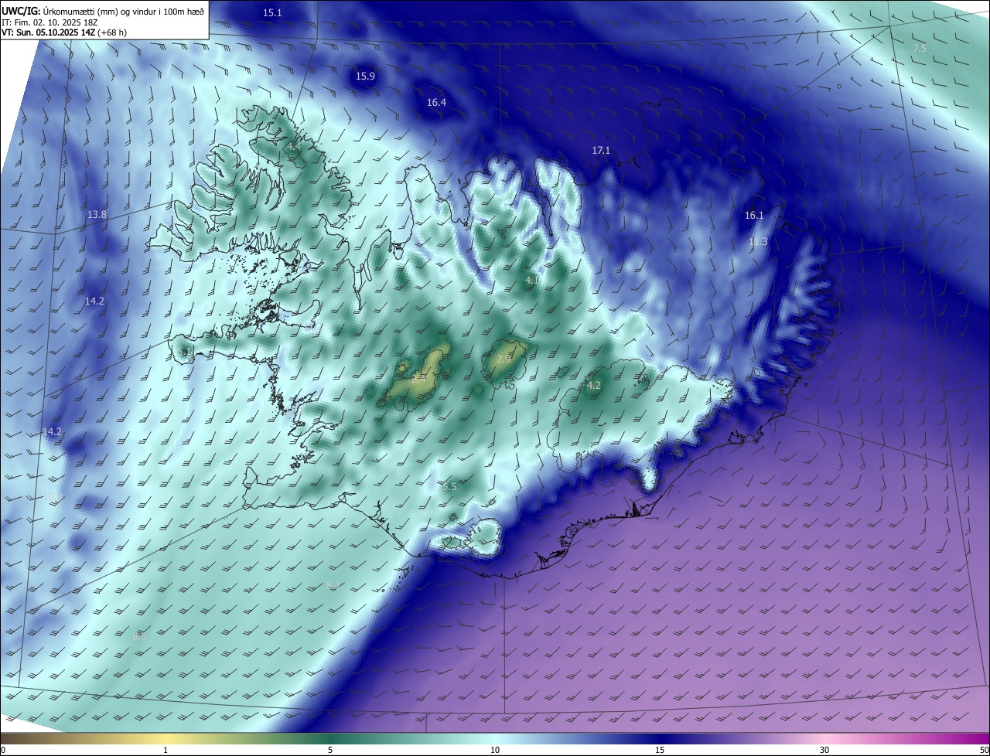Image resolution: width=990 pixels, height=756 pixels.
Task: Click the 50 tick on the color scale
Action: pos(984,750)
